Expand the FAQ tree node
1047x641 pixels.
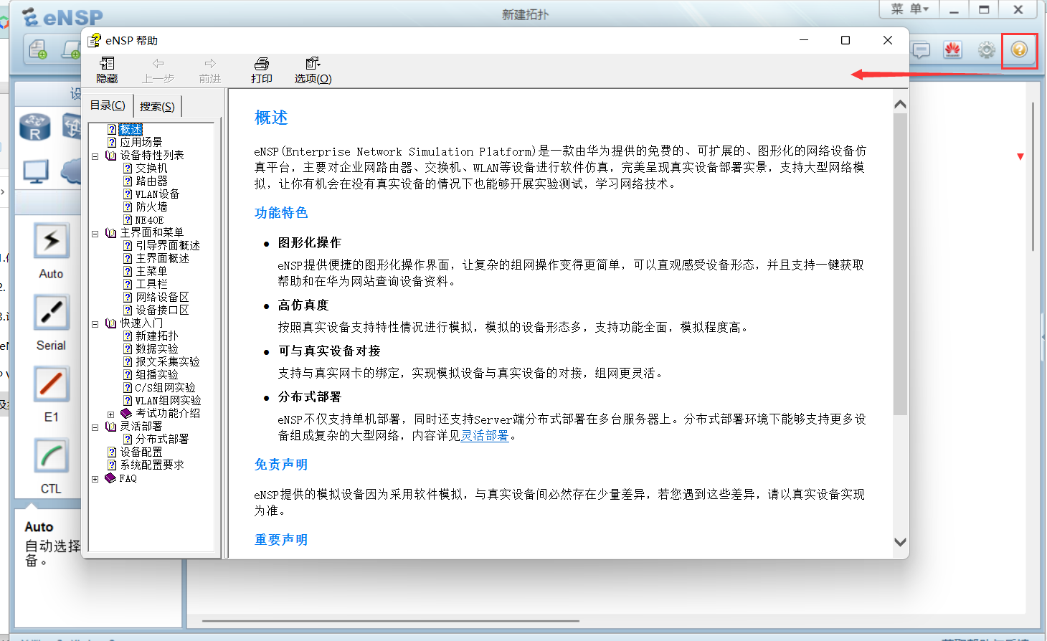[x=95, y=478]
